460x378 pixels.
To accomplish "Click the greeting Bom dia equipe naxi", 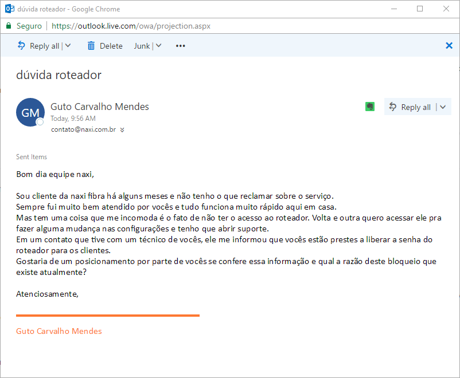I will coord(55,174).
